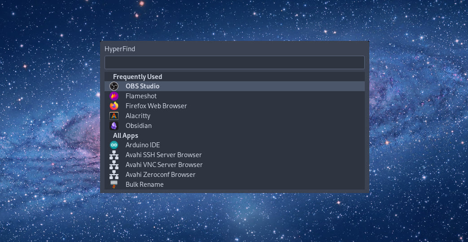Click the purple Obsidian crystal icon
Image resolution: width=468 pixels, height=242 pixels.
[114, 126]
